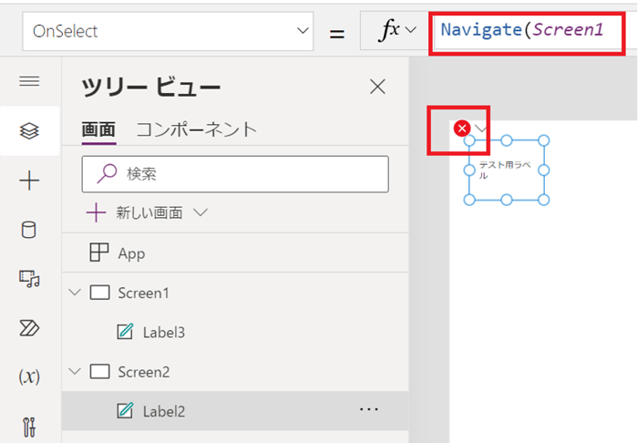Image resolution: width=638 pixels, height=443 pixels.
Task: Click the App grid icon in tree
Action: click(x=98, y=252)
